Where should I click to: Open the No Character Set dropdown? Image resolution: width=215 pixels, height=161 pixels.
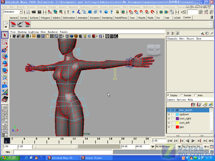click(179, 146)
